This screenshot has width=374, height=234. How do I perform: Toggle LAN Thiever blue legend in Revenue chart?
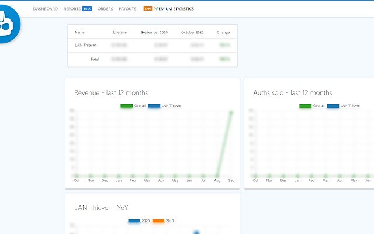click(x=165, y=106)
